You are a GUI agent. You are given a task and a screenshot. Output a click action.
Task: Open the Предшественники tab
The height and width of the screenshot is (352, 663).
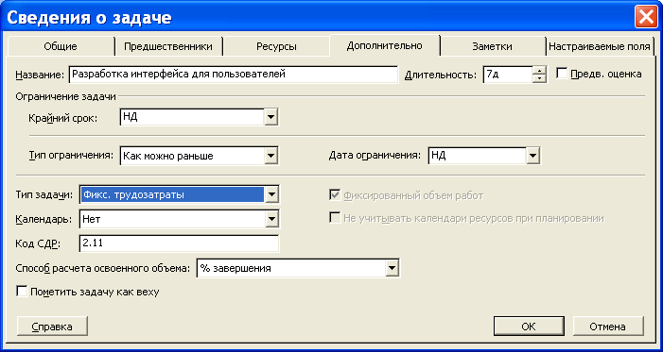(168, 46)
